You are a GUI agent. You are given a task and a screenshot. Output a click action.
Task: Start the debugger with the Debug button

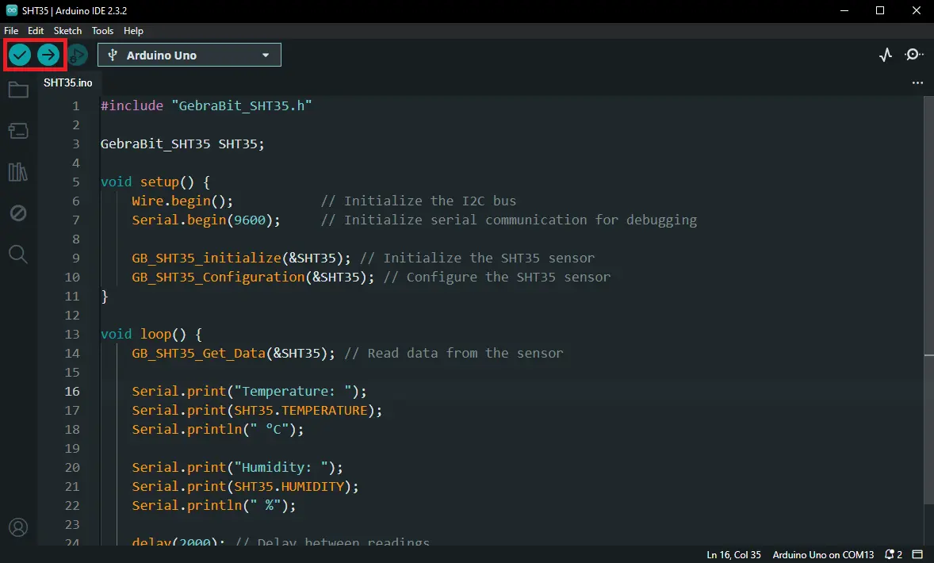[x=77, y=56]
